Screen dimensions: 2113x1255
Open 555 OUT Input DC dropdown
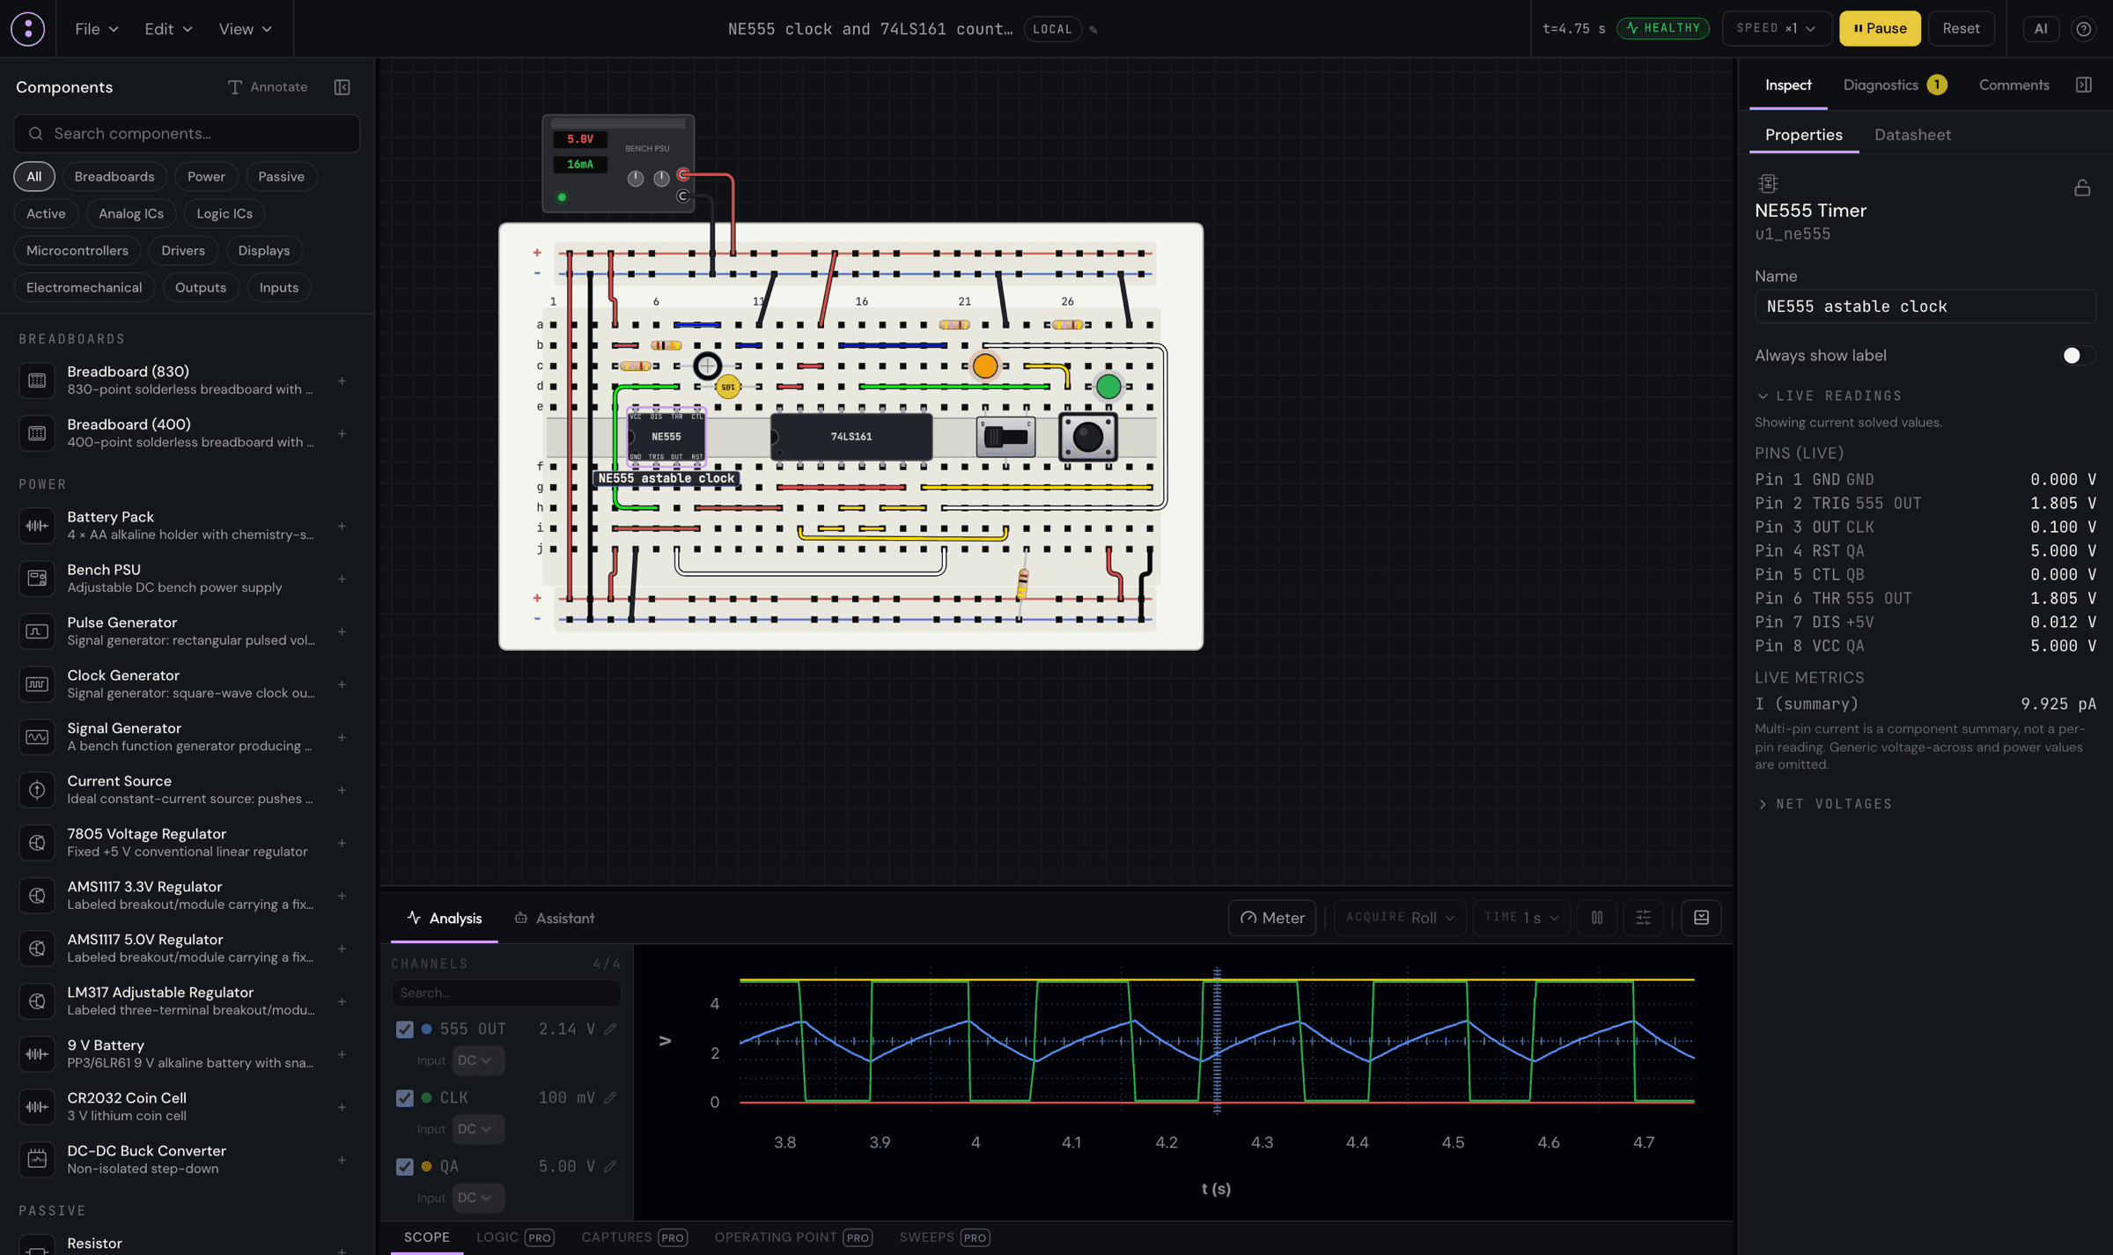tap(478, 1060)
